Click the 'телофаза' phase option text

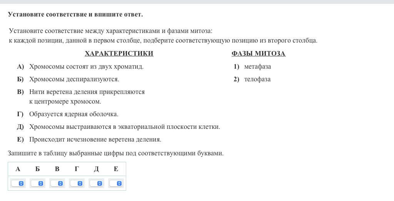[257, 79]
